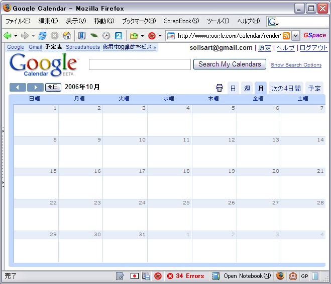Open Show Search Options link

pos(296,65)
